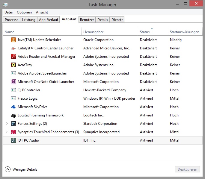Select the Fresco Logic icon

(13, 98)
